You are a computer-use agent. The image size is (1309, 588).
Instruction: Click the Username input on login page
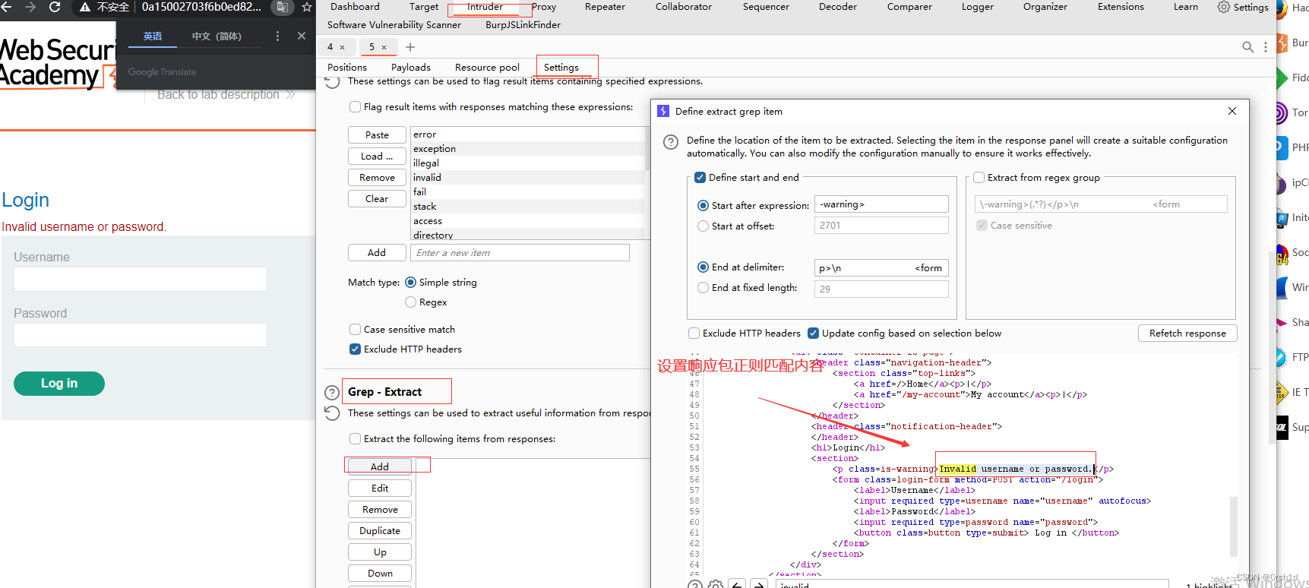pos(141,279)
